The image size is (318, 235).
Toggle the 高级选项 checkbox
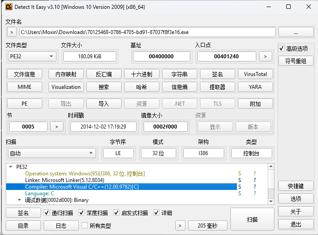[x=282, y=49]
